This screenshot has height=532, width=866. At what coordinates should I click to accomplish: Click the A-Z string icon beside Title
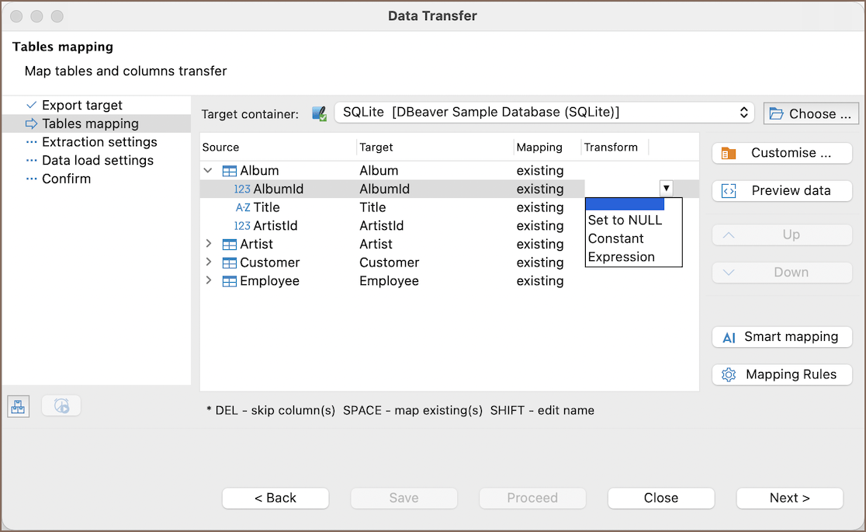click(243, 207)
